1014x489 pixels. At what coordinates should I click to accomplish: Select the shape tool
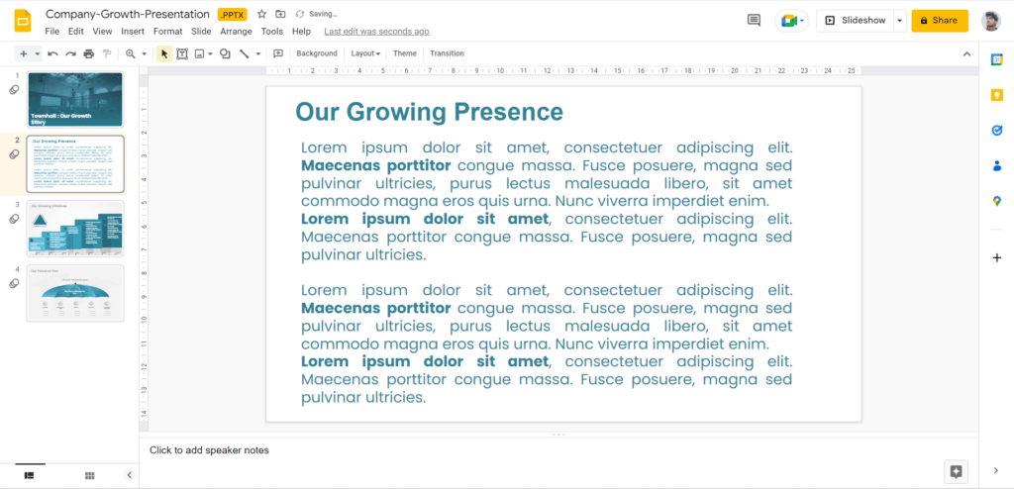tap(225, 53)
